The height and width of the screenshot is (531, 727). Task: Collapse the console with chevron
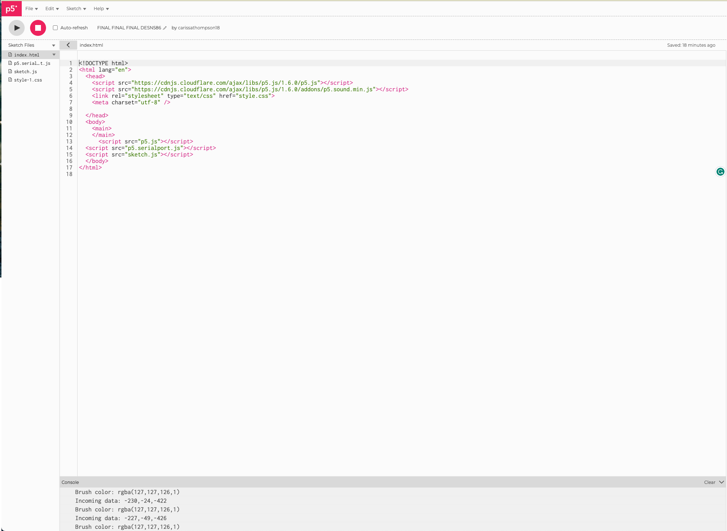(x=722, y=482)
